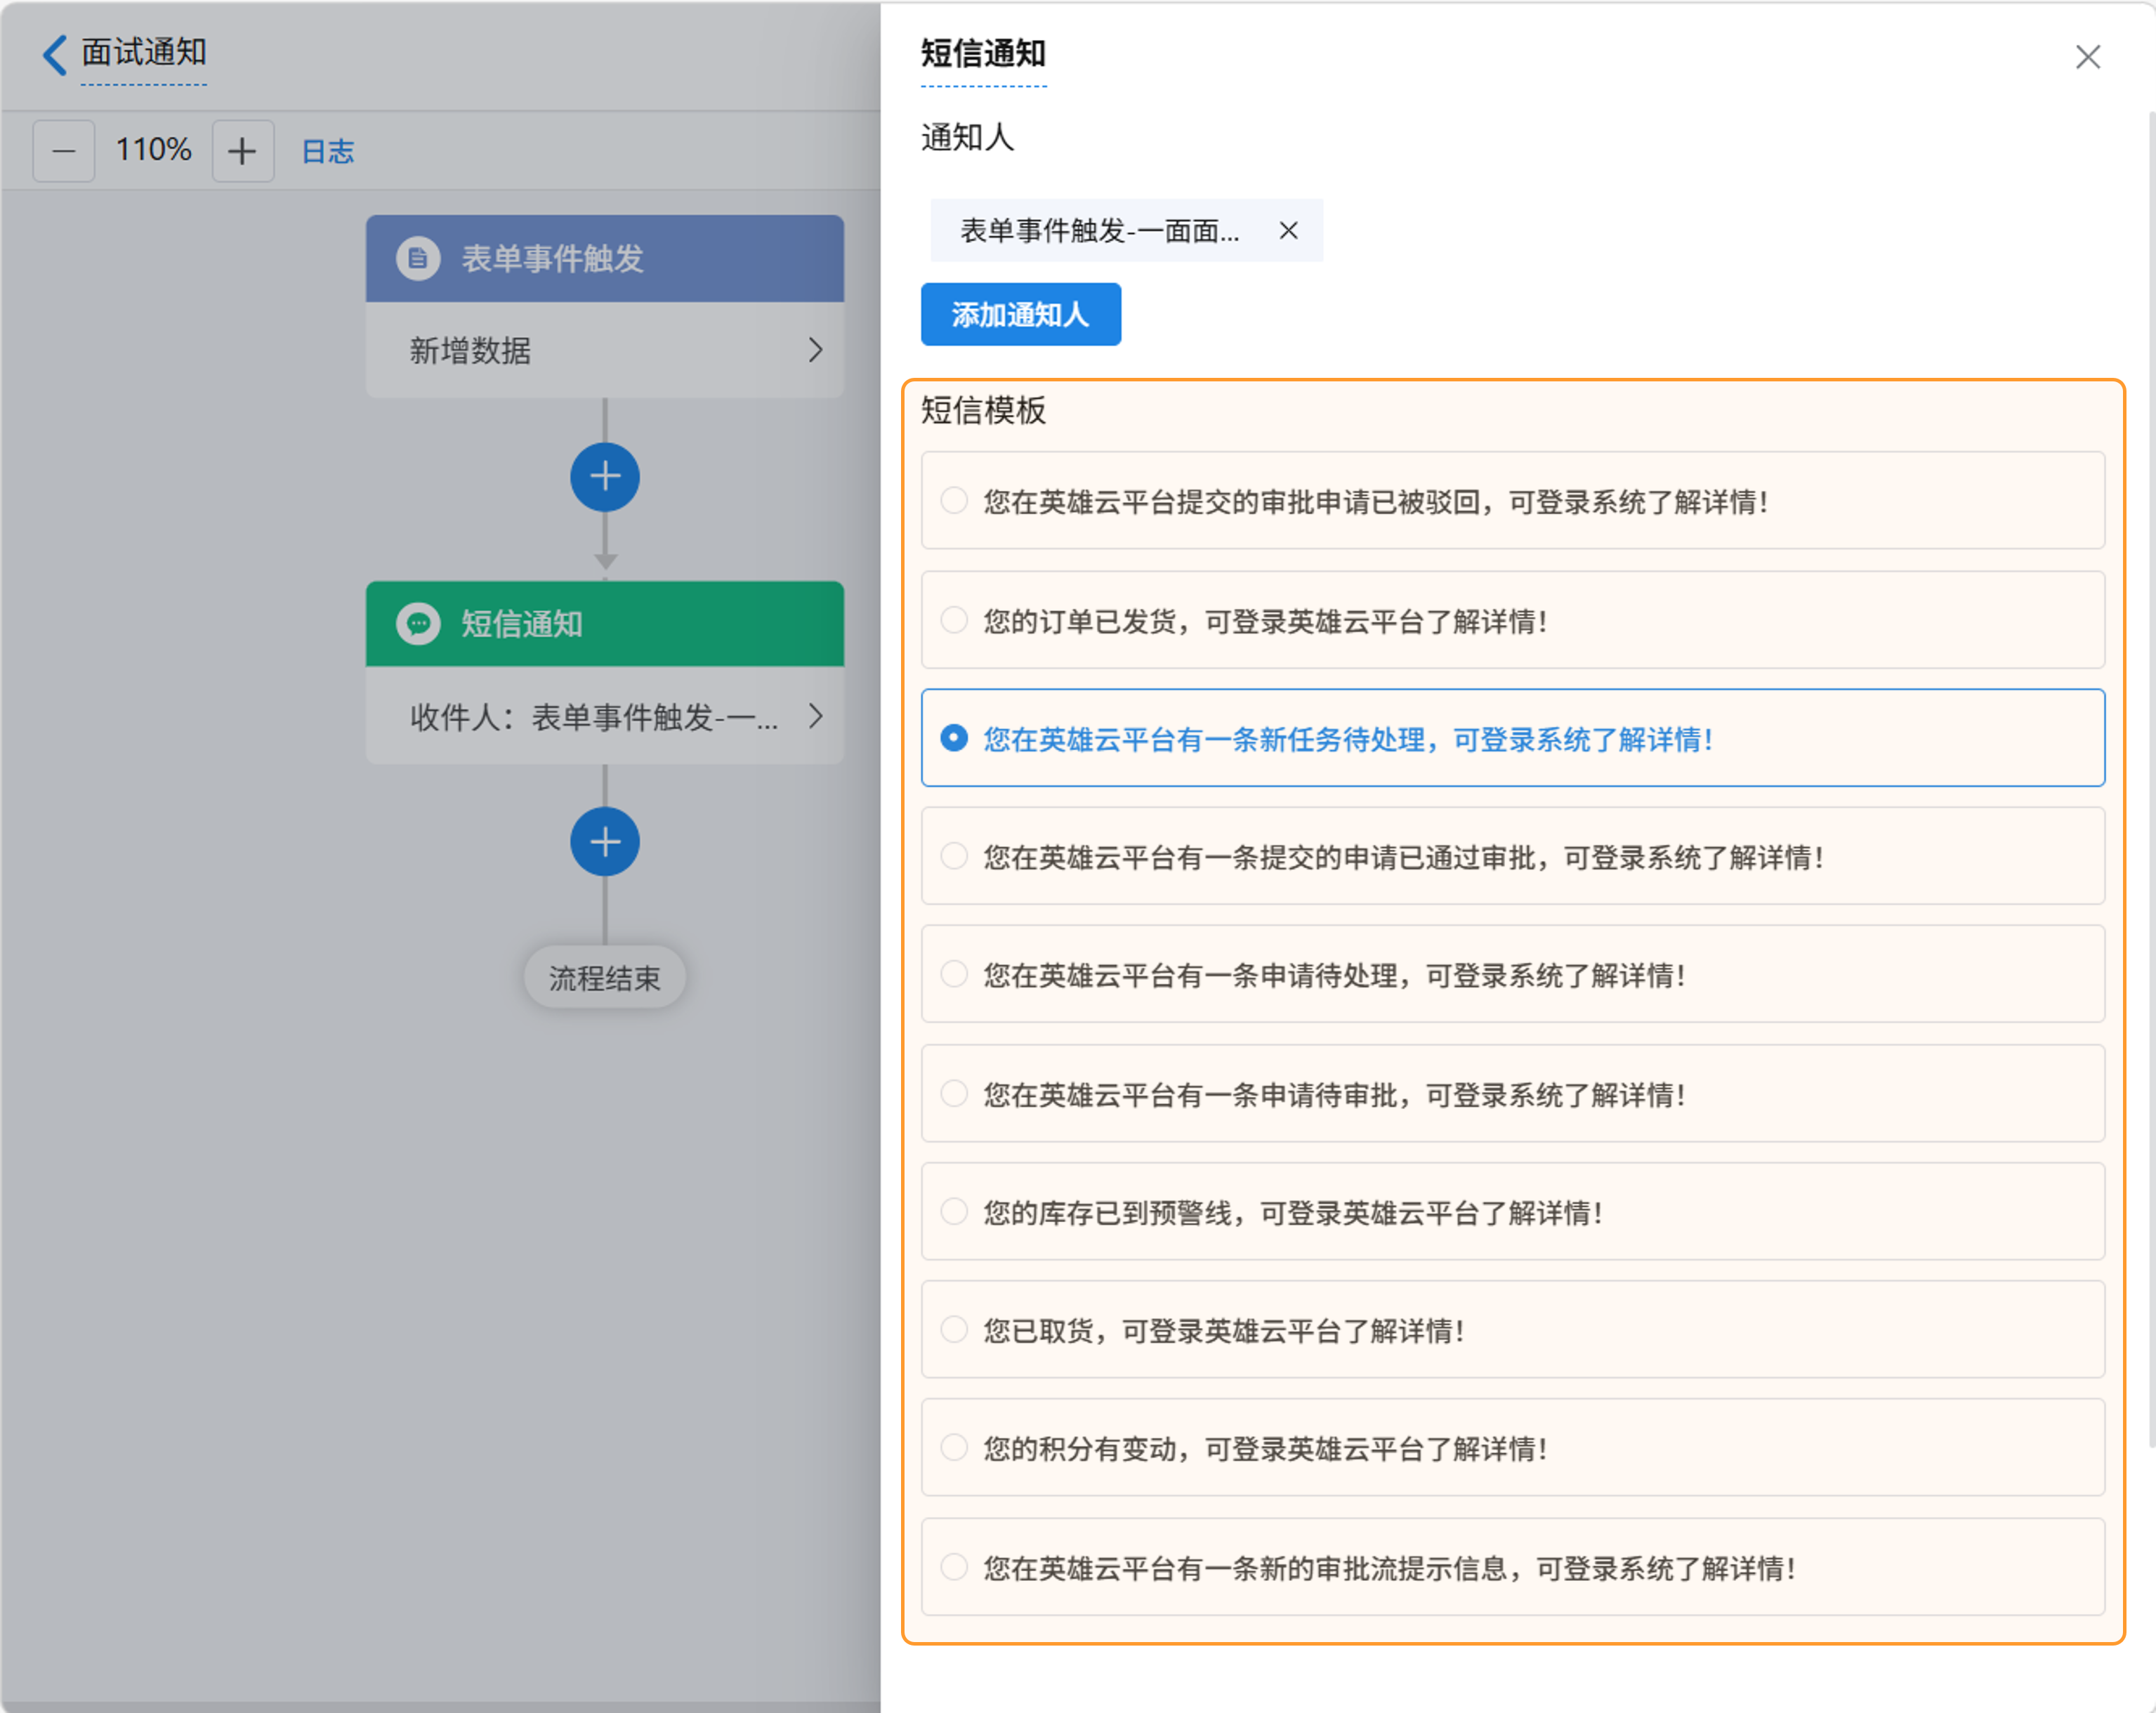Expand the 收件人 row chevron

[x=815, y=716]
